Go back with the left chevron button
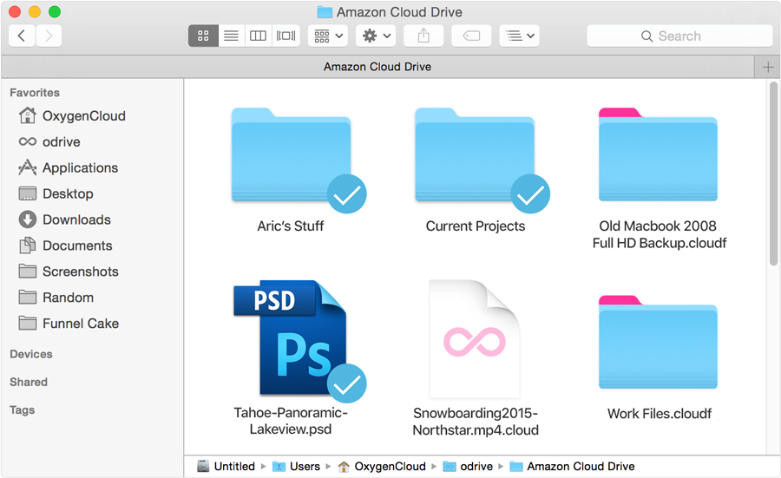This screenshot has height=478, width=781. (22, 36)
